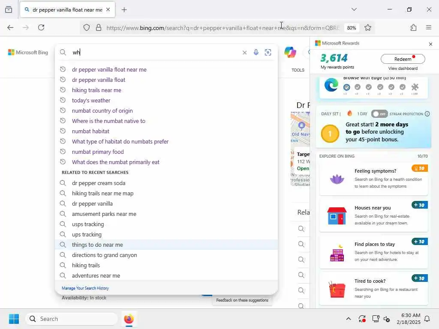Pick 'What does the numbat primarily eat'

[166, 162]
